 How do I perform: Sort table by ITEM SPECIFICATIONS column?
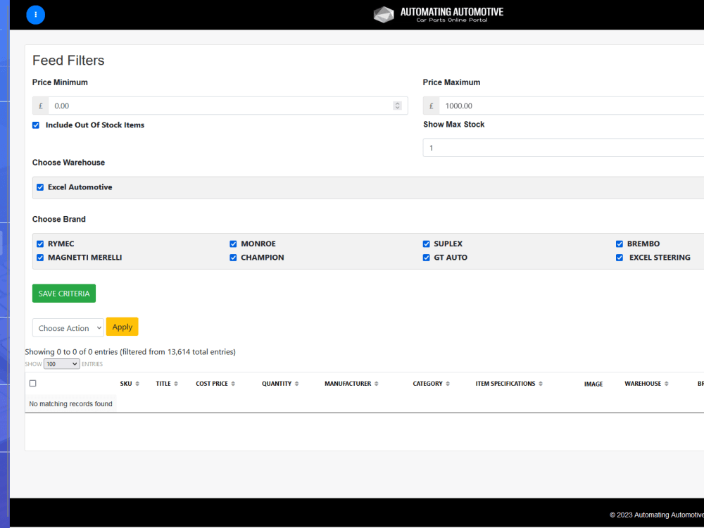[x=509, y=384]
